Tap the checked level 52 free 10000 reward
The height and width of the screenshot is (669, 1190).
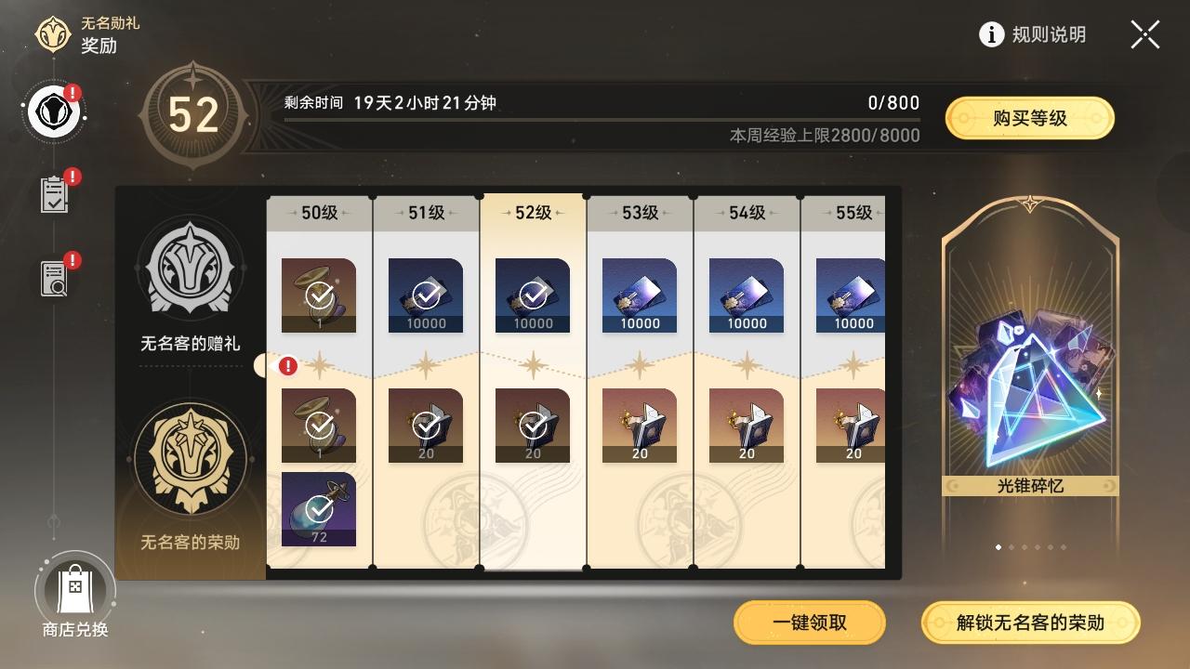533,295
